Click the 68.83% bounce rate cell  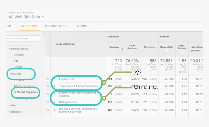pos(169,79)
